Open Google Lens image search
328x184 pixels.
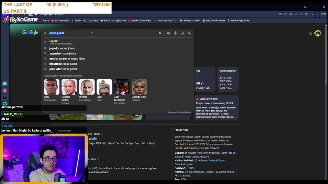pyautogui.click(x=182, y=33)
